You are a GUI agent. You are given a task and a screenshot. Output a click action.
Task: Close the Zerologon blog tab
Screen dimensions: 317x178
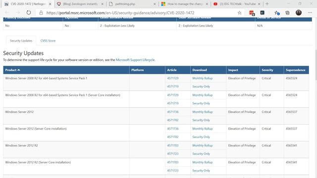tap(103, 4)
